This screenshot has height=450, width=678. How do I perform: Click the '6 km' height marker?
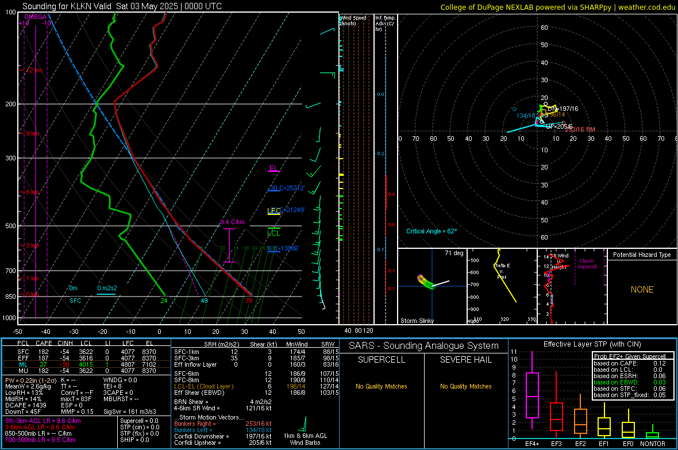coord(32,192)
